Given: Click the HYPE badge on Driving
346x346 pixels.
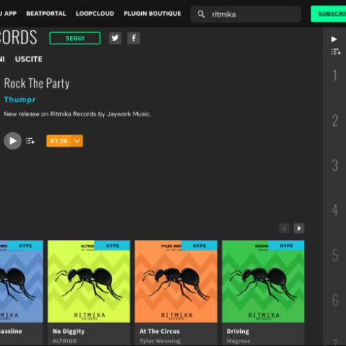Looking at the screenshot, I should click(286, 246).
